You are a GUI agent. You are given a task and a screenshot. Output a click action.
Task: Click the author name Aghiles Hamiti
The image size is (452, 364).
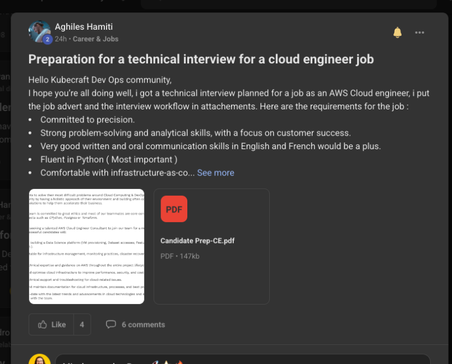(x=84, y=26)
